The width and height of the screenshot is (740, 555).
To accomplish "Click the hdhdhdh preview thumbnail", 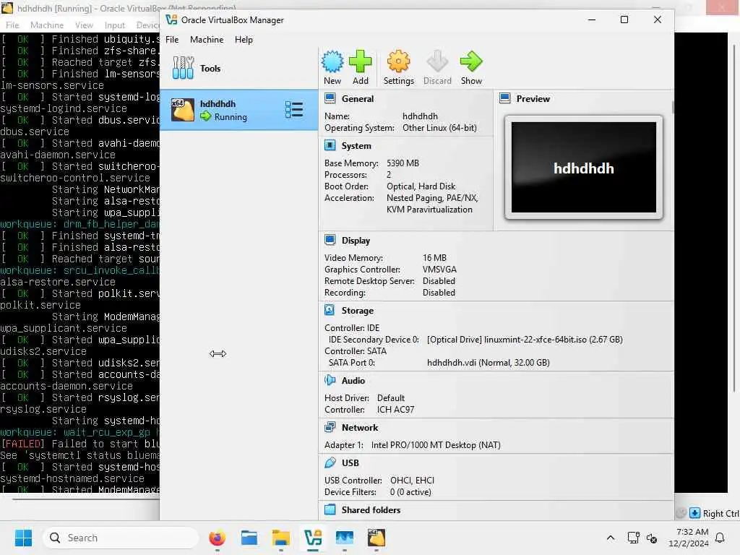I will [583, 168].
